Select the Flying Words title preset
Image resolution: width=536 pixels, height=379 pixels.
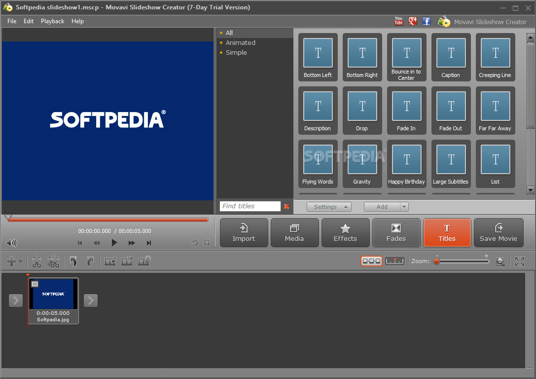[x=318, y=164]
